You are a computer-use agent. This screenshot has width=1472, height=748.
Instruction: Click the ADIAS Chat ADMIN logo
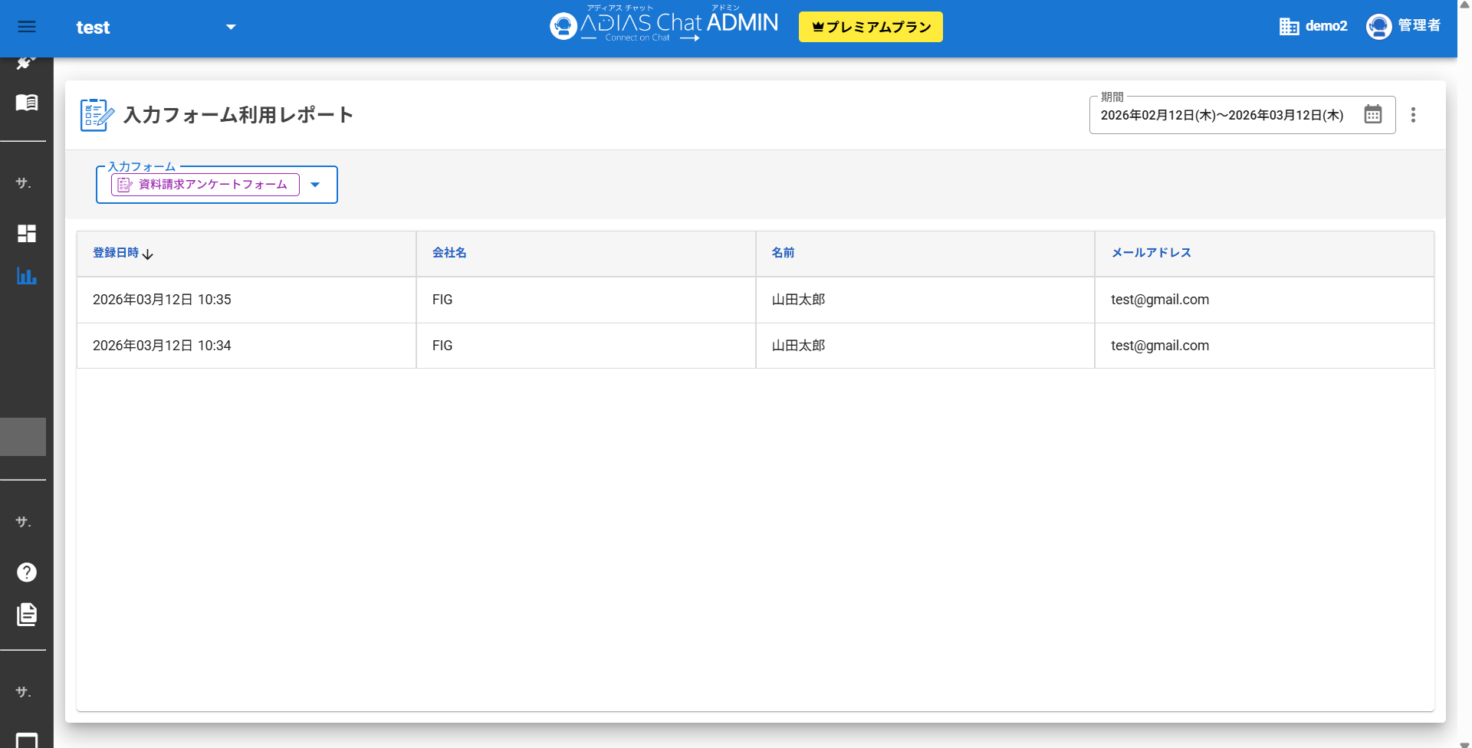pos(664,25)
